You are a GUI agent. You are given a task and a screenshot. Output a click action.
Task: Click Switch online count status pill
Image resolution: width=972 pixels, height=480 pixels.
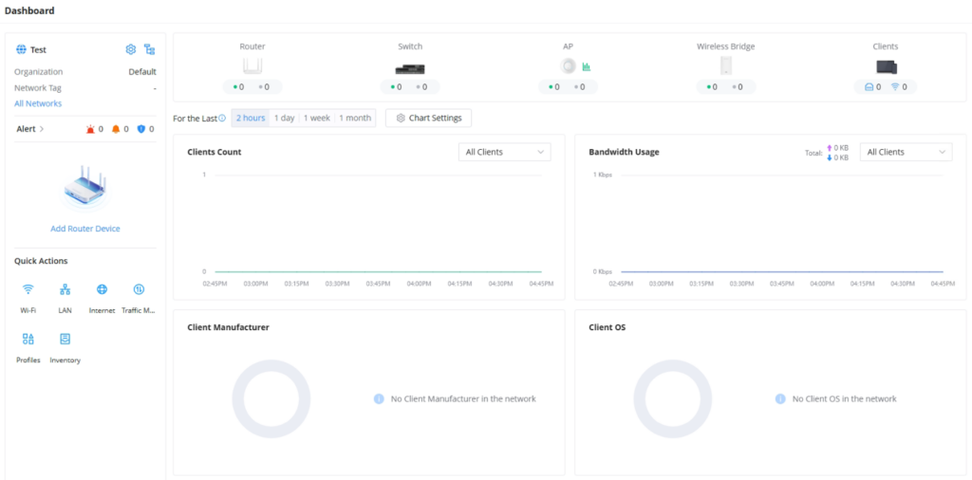tap(410, 86)
